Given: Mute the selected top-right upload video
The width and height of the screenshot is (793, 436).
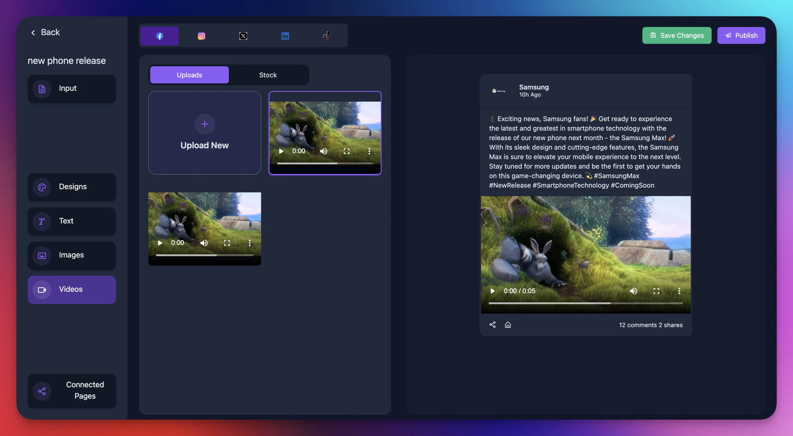Looking at the screenshot, I should pyautogui.click(x=323, y=151).
